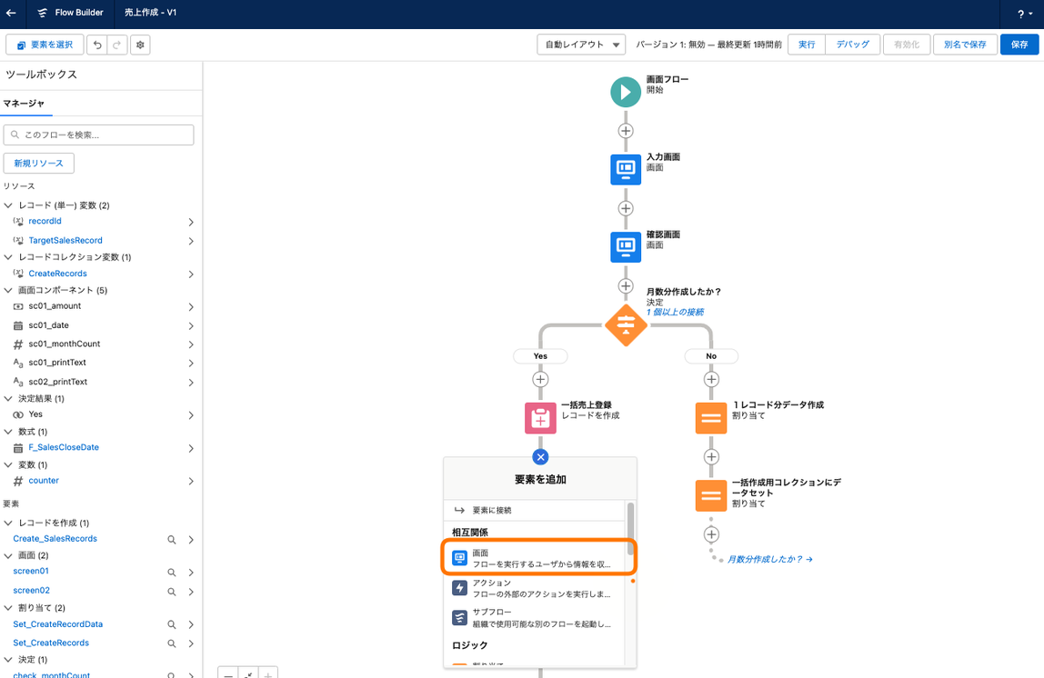Collapse レコード (単一) 変数 section

click(x=9, y=205)
